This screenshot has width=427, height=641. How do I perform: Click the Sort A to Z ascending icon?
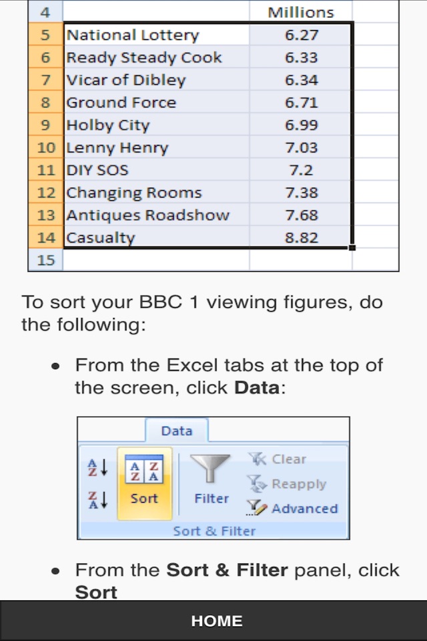tap(98, 467)
